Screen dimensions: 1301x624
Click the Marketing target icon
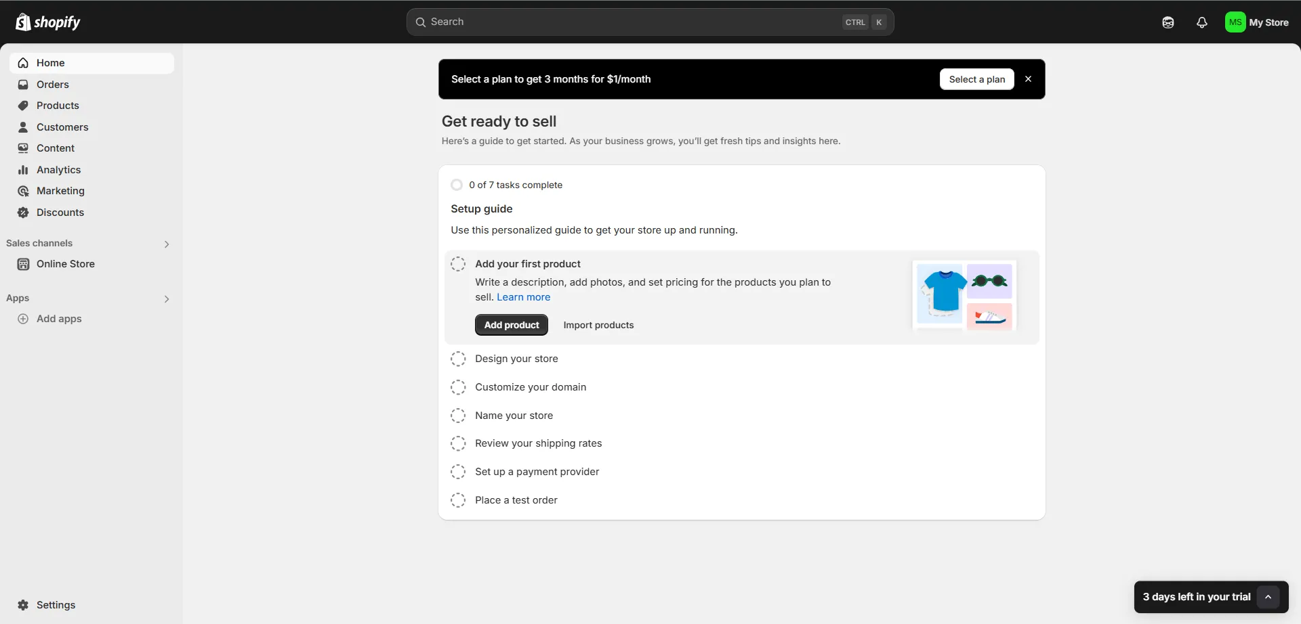[x=23, y=191]
